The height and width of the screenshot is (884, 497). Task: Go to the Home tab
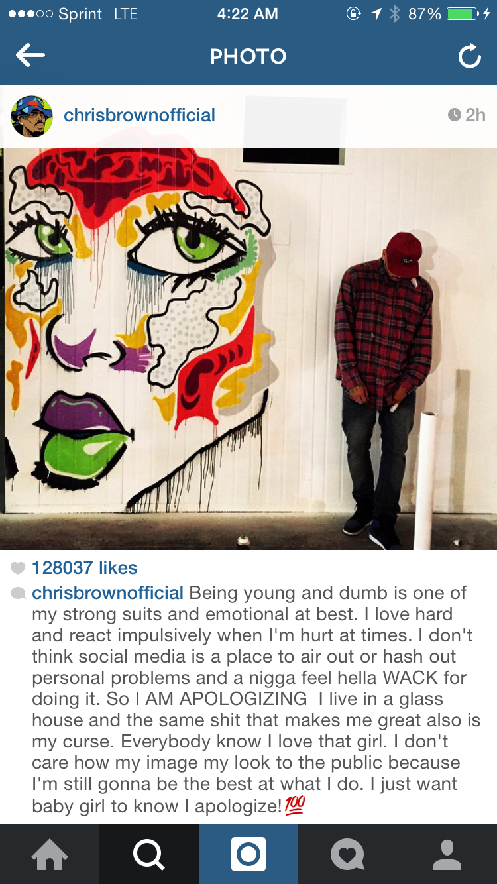[50, 854]
